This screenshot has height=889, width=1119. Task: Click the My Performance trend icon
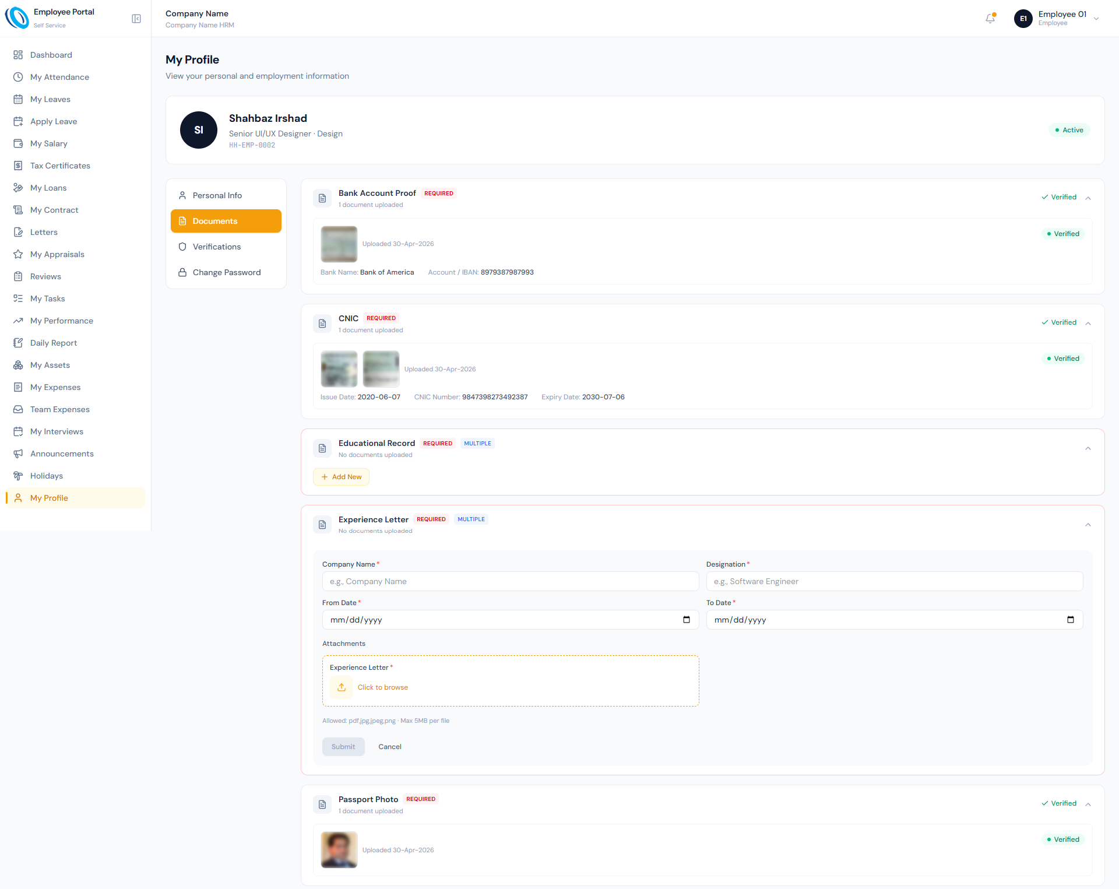(18, 321)
